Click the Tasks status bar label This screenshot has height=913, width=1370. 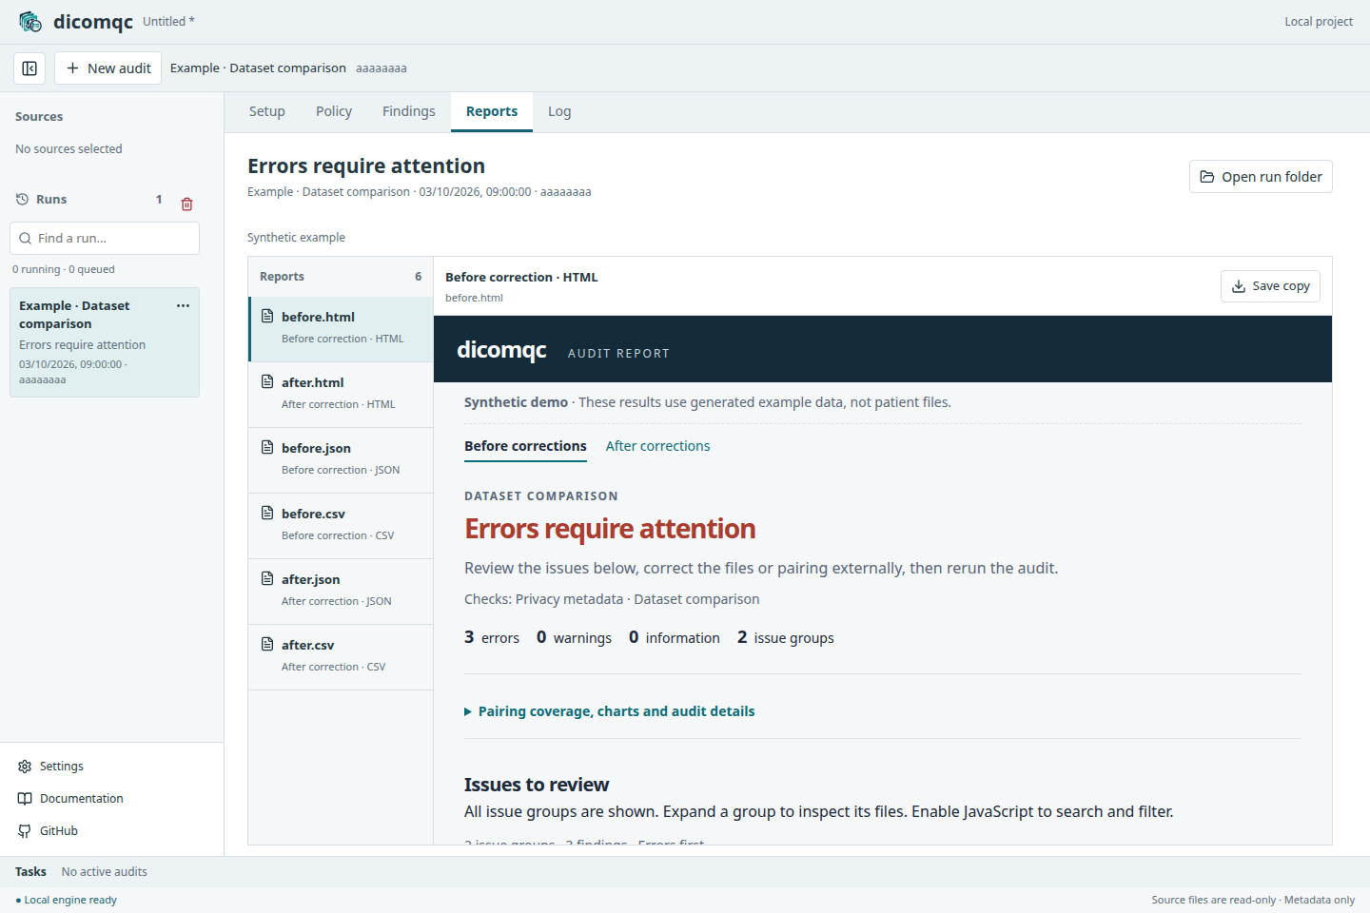pyautogui.click(x=30, y=872)
